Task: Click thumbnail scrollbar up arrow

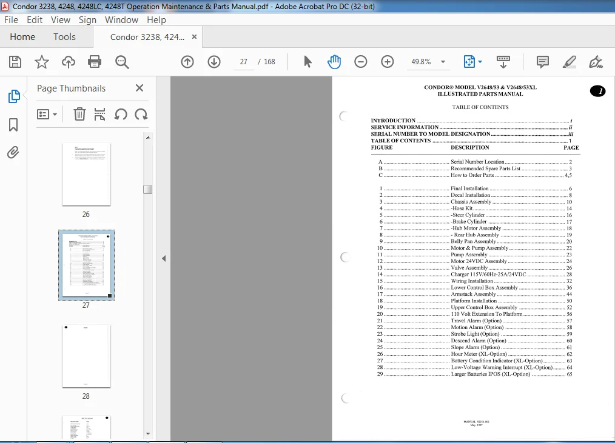Action: (148, 138)
